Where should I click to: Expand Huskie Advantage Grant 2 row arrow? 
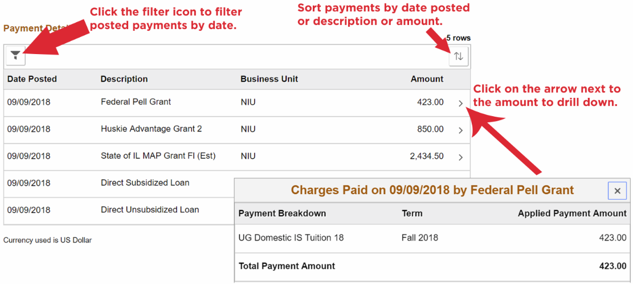point(461,130)
